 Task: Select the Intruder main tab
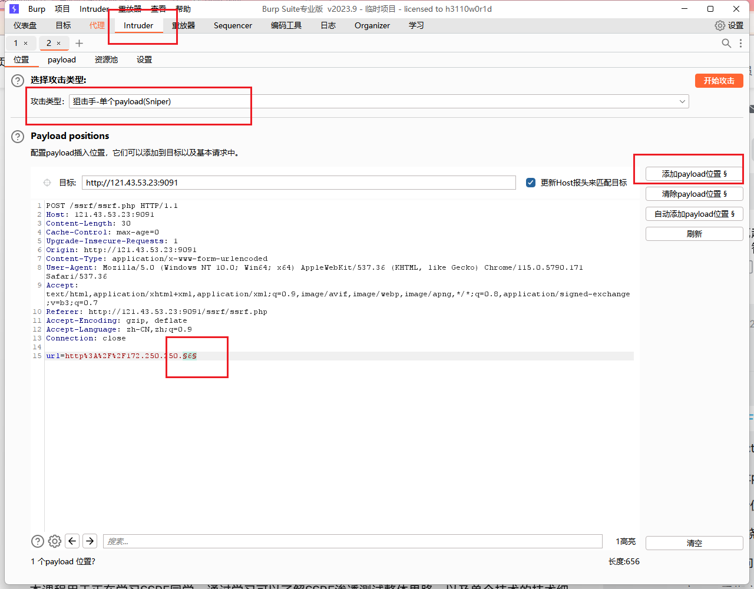[x=138, y=25]
